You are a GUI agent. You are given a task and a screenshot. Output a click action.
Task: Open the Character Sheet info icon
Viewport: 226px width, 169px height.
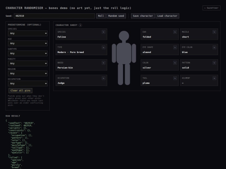pos(80,25)
